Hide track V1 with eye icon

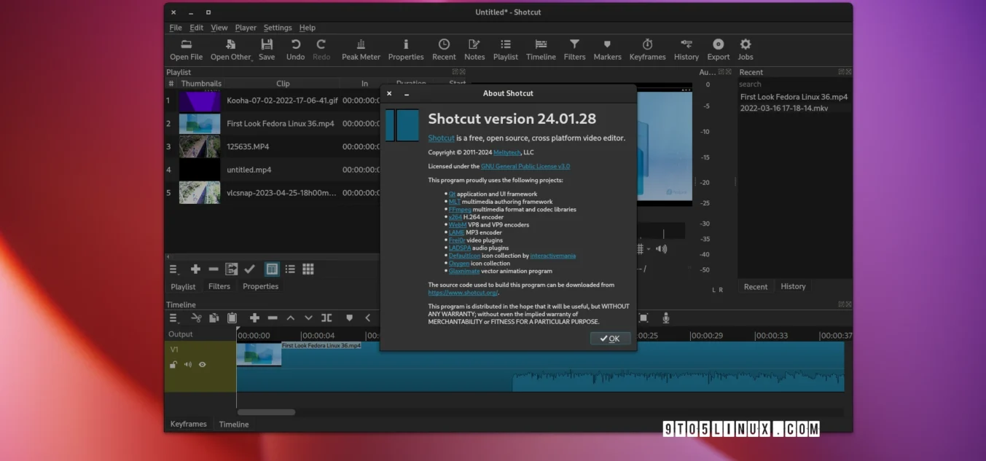coord(203,365)
